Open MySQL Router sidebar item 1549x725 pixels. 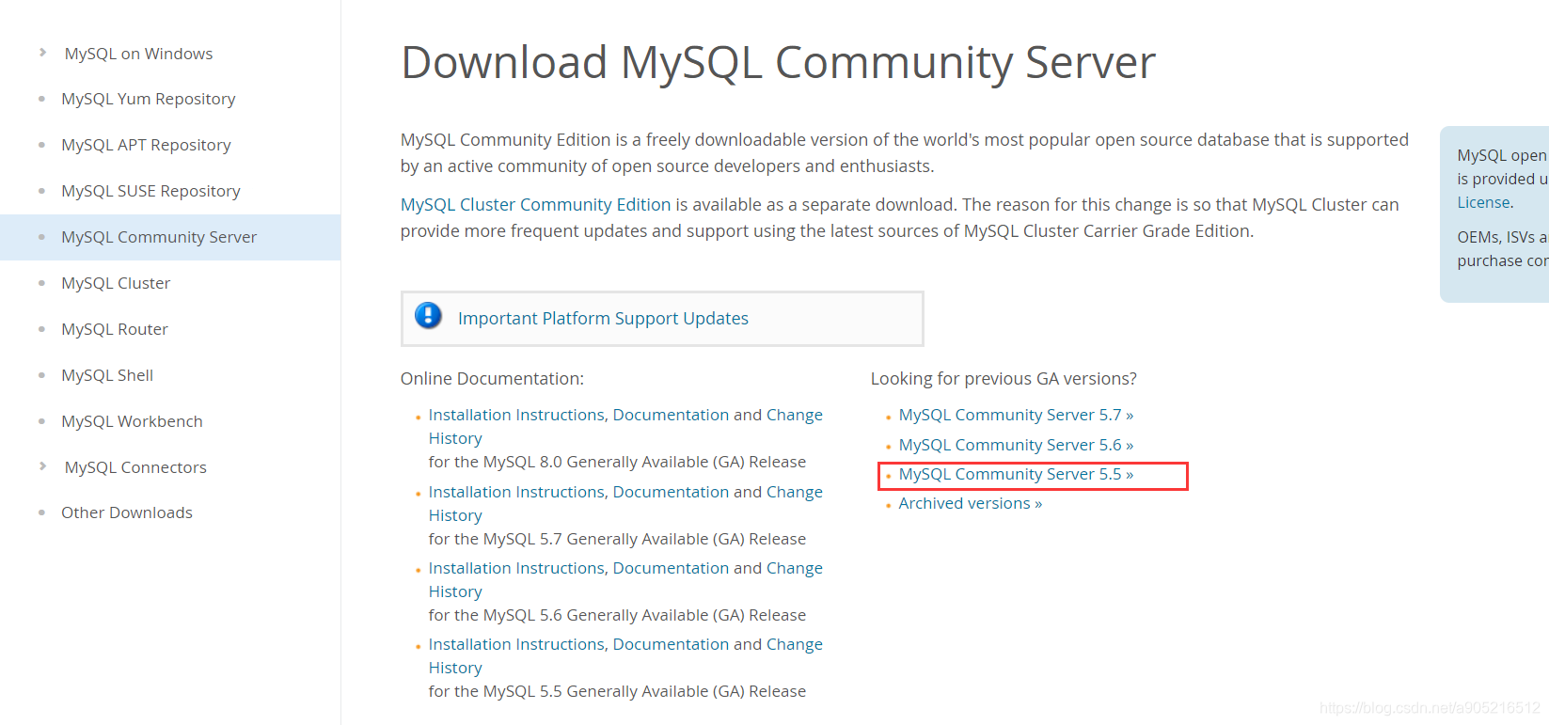(x=115, y=329)
